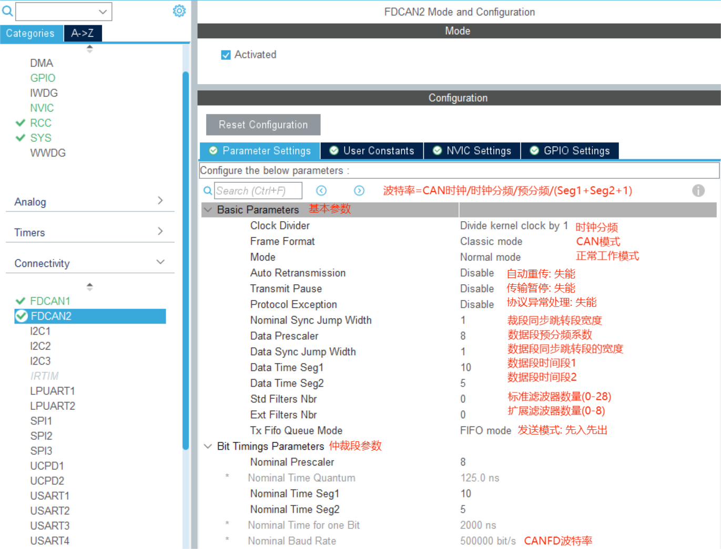
Task: Select UCPD1 peripheral
Action: 47,466
